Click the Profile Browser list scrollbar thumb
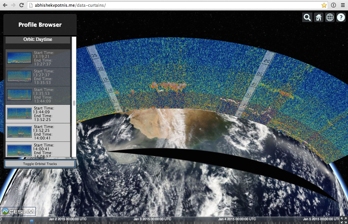Viewport: 348px width, 224px height. tap(74, 103)
